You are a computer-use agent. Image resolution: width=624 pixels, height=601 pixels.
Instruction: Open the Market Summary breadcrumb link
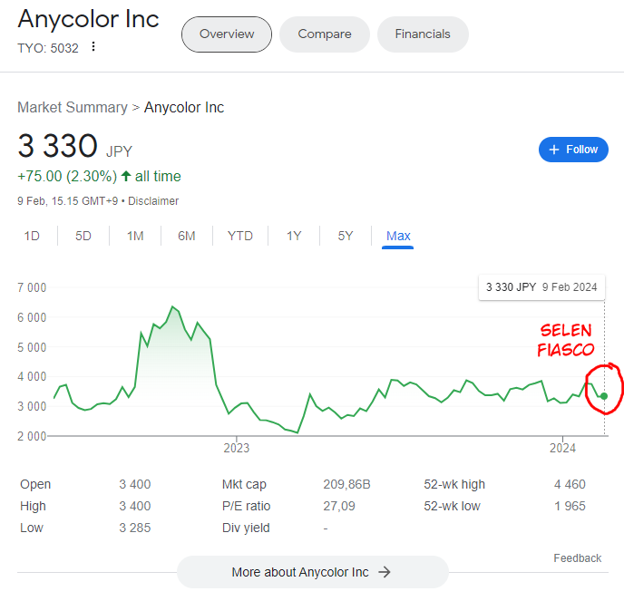pos(73,107)
